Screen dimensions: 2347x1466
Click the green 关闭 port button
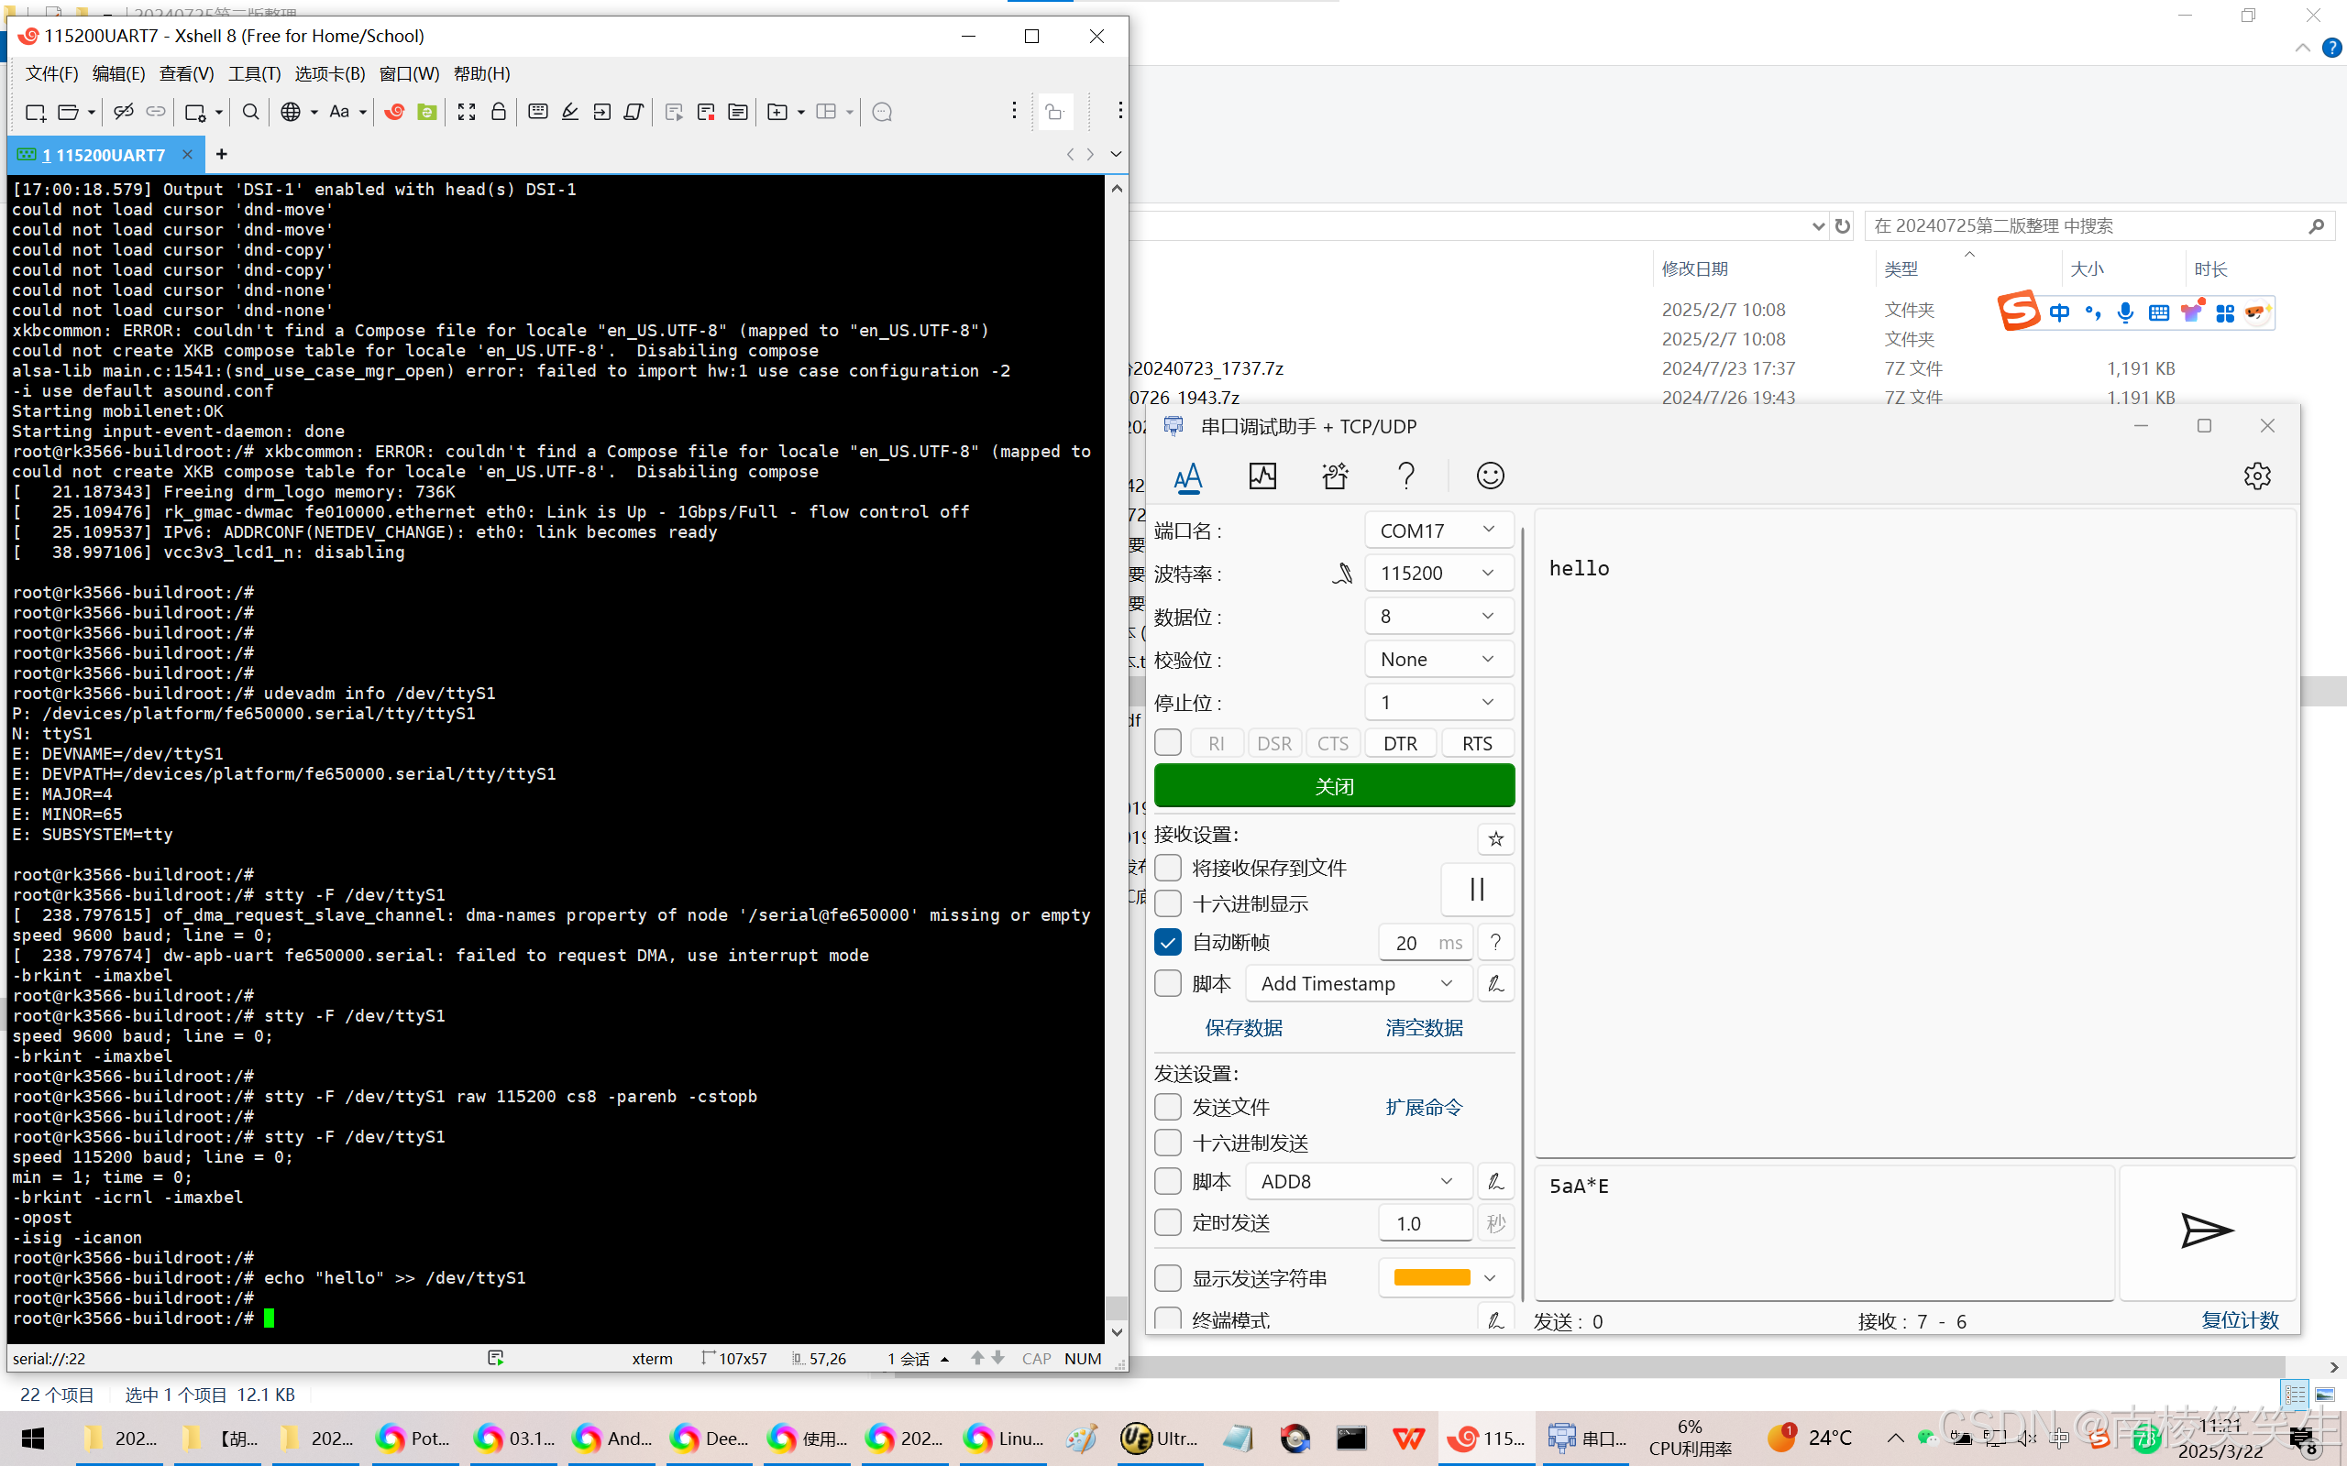(1334, 786)
